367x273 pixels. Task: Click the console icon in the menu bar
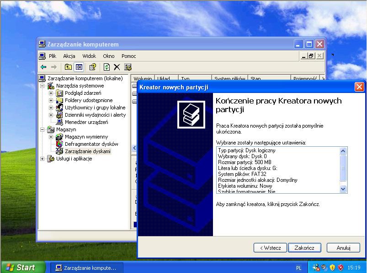[x=42, y=56]
